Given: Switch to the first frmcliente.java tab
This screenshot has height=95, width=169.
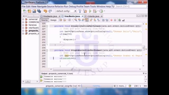Looking at the screenshot, I should point(50,16).
